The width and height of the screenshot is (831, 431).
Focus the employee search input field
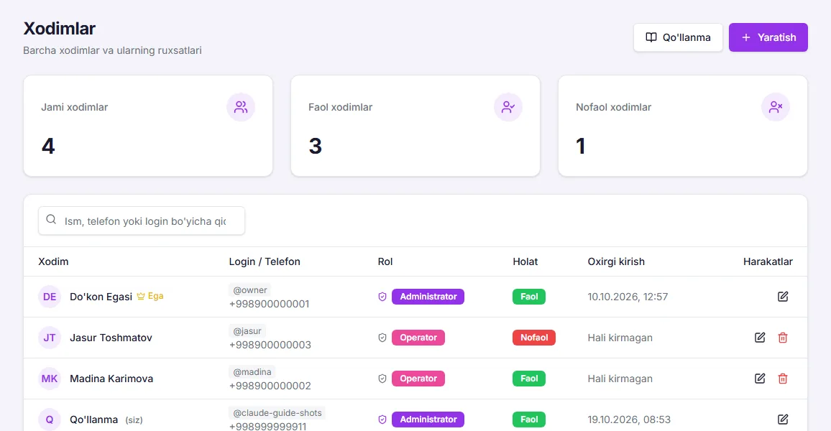pyautogui.click(x=142, y=221)
